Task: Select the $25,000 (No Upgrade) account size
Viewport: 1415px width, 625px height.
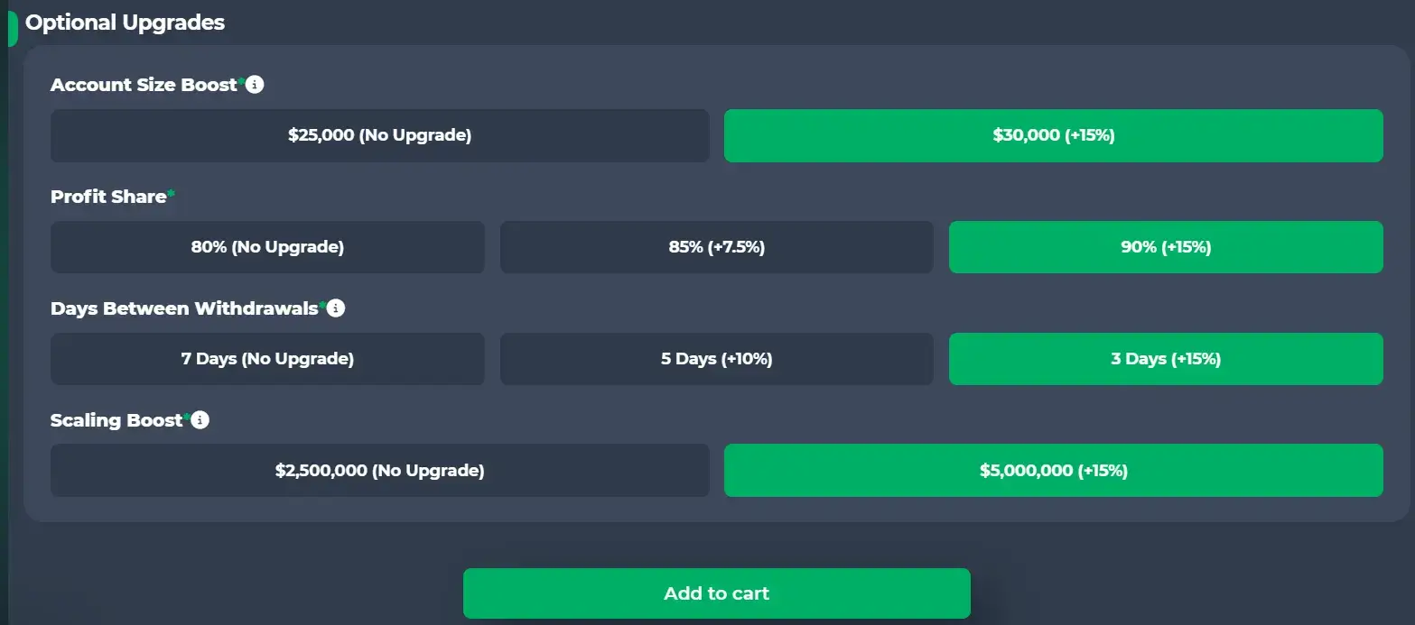Action: tap(379, 134)
